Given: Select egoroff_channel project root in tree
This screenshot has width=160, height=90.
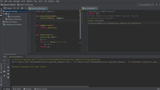Looking at the screenshot, I should [x=15, y=11].
